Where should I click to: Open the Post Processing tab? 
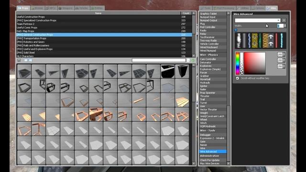[224, 8]
